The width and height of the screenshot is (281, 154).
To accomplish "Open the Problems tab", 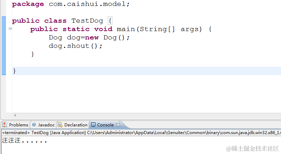I will coord(15,125).
